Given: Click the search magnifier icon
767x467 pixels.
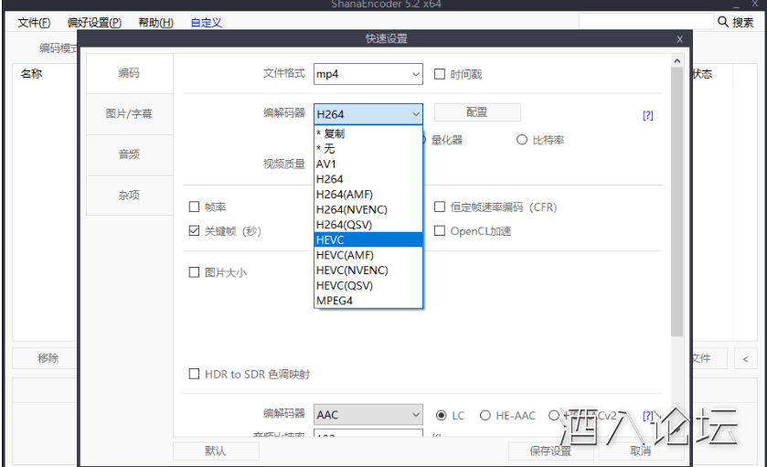Looking at the screenshot, I should tap(723, 22).
